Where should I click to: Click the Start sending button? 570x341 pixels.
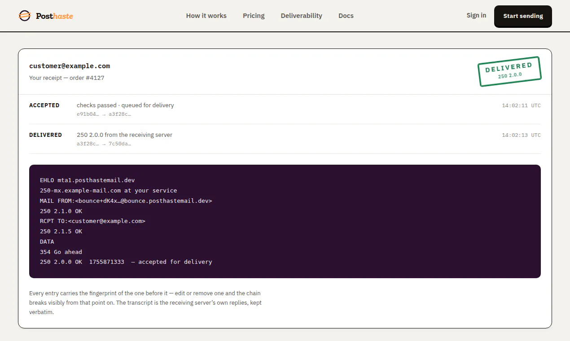tap(523, 16)
